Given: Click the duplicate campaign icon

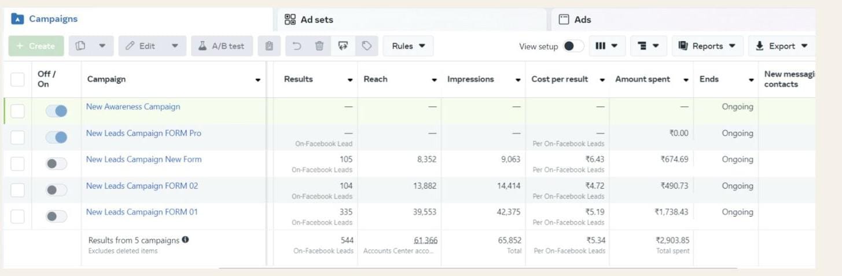Looking at the screenshot, I should point(81,46).
